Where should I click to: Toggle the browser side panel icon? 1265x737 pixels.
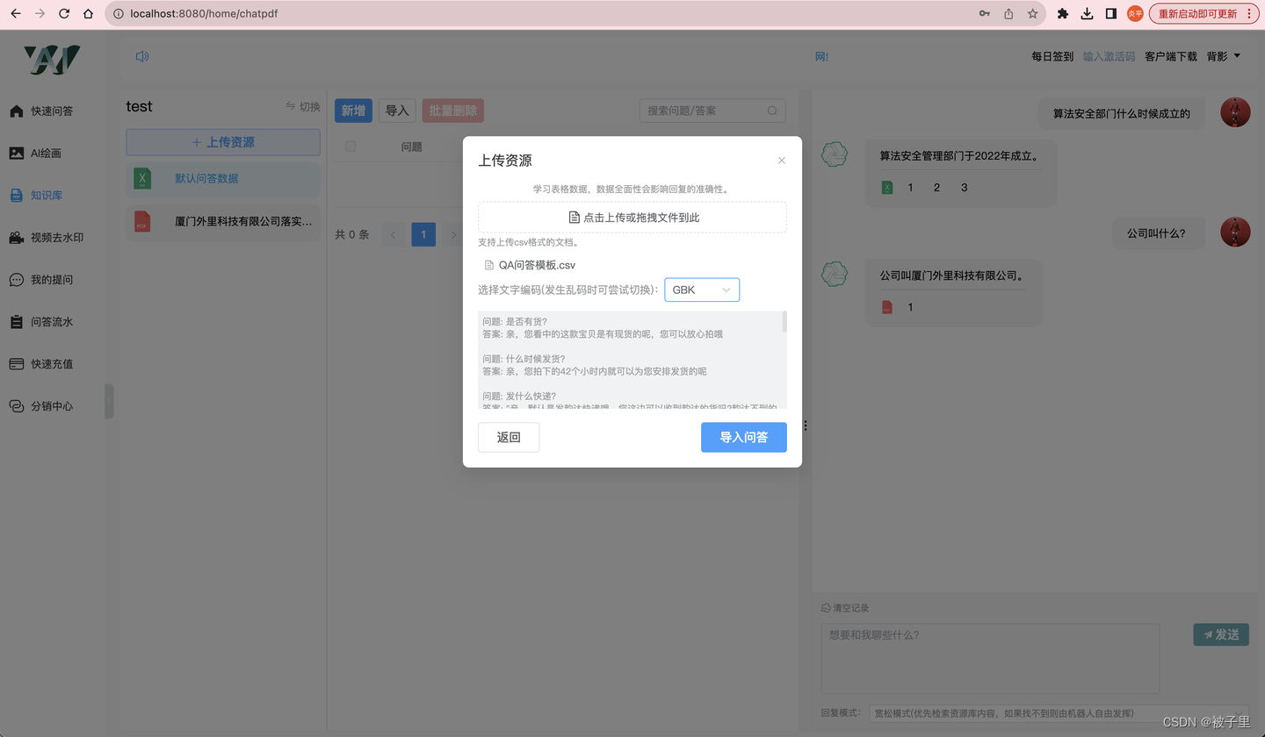1110,13
